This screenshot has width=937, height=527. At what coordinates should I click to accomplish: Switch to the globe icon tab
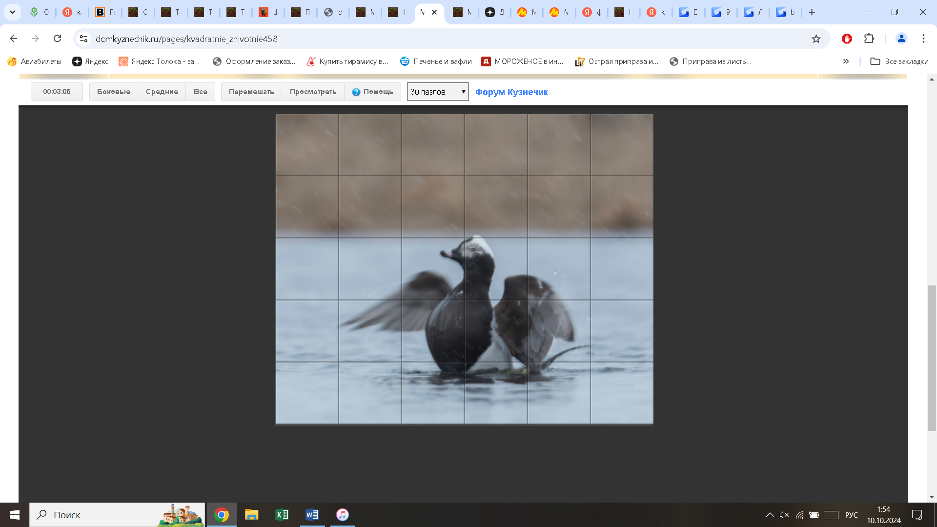tap(334, 12)
